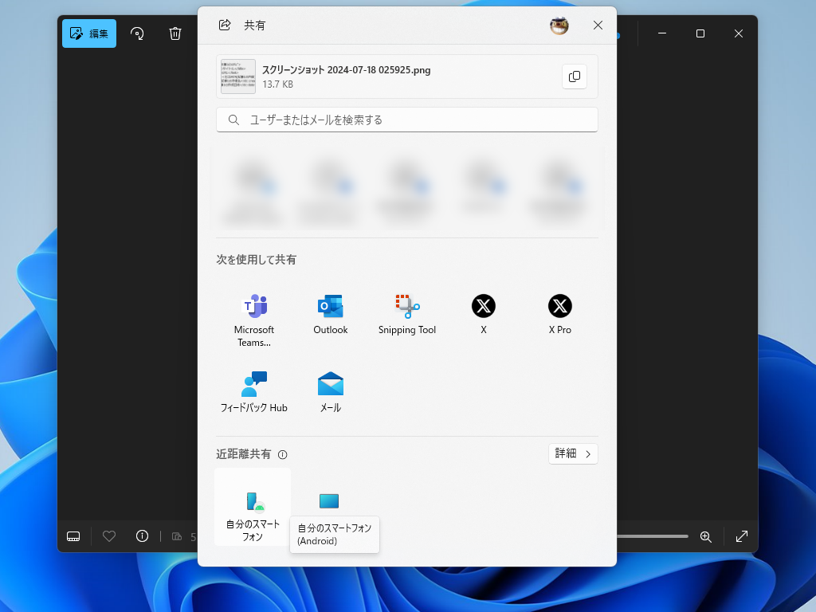Share using Snipping Tool
Viewport: 816px width, 612px height.
pyautogui.click(x=407, y=314)
